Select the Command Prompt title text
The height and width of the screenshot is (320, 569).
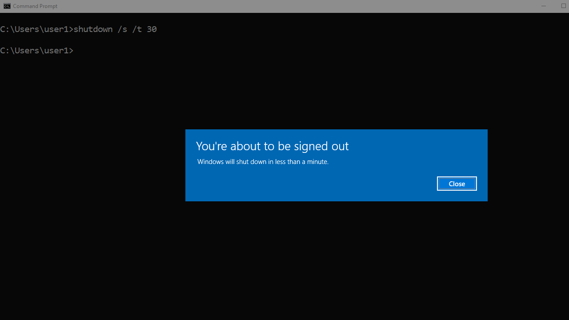pyautogui.click(x=35, y=6)
